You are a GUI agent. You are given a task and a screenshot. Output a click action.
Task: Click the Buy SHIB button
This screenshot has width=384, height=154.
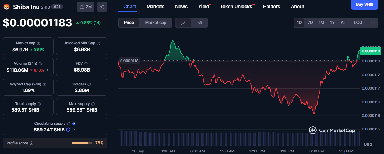tap(364, 5)
